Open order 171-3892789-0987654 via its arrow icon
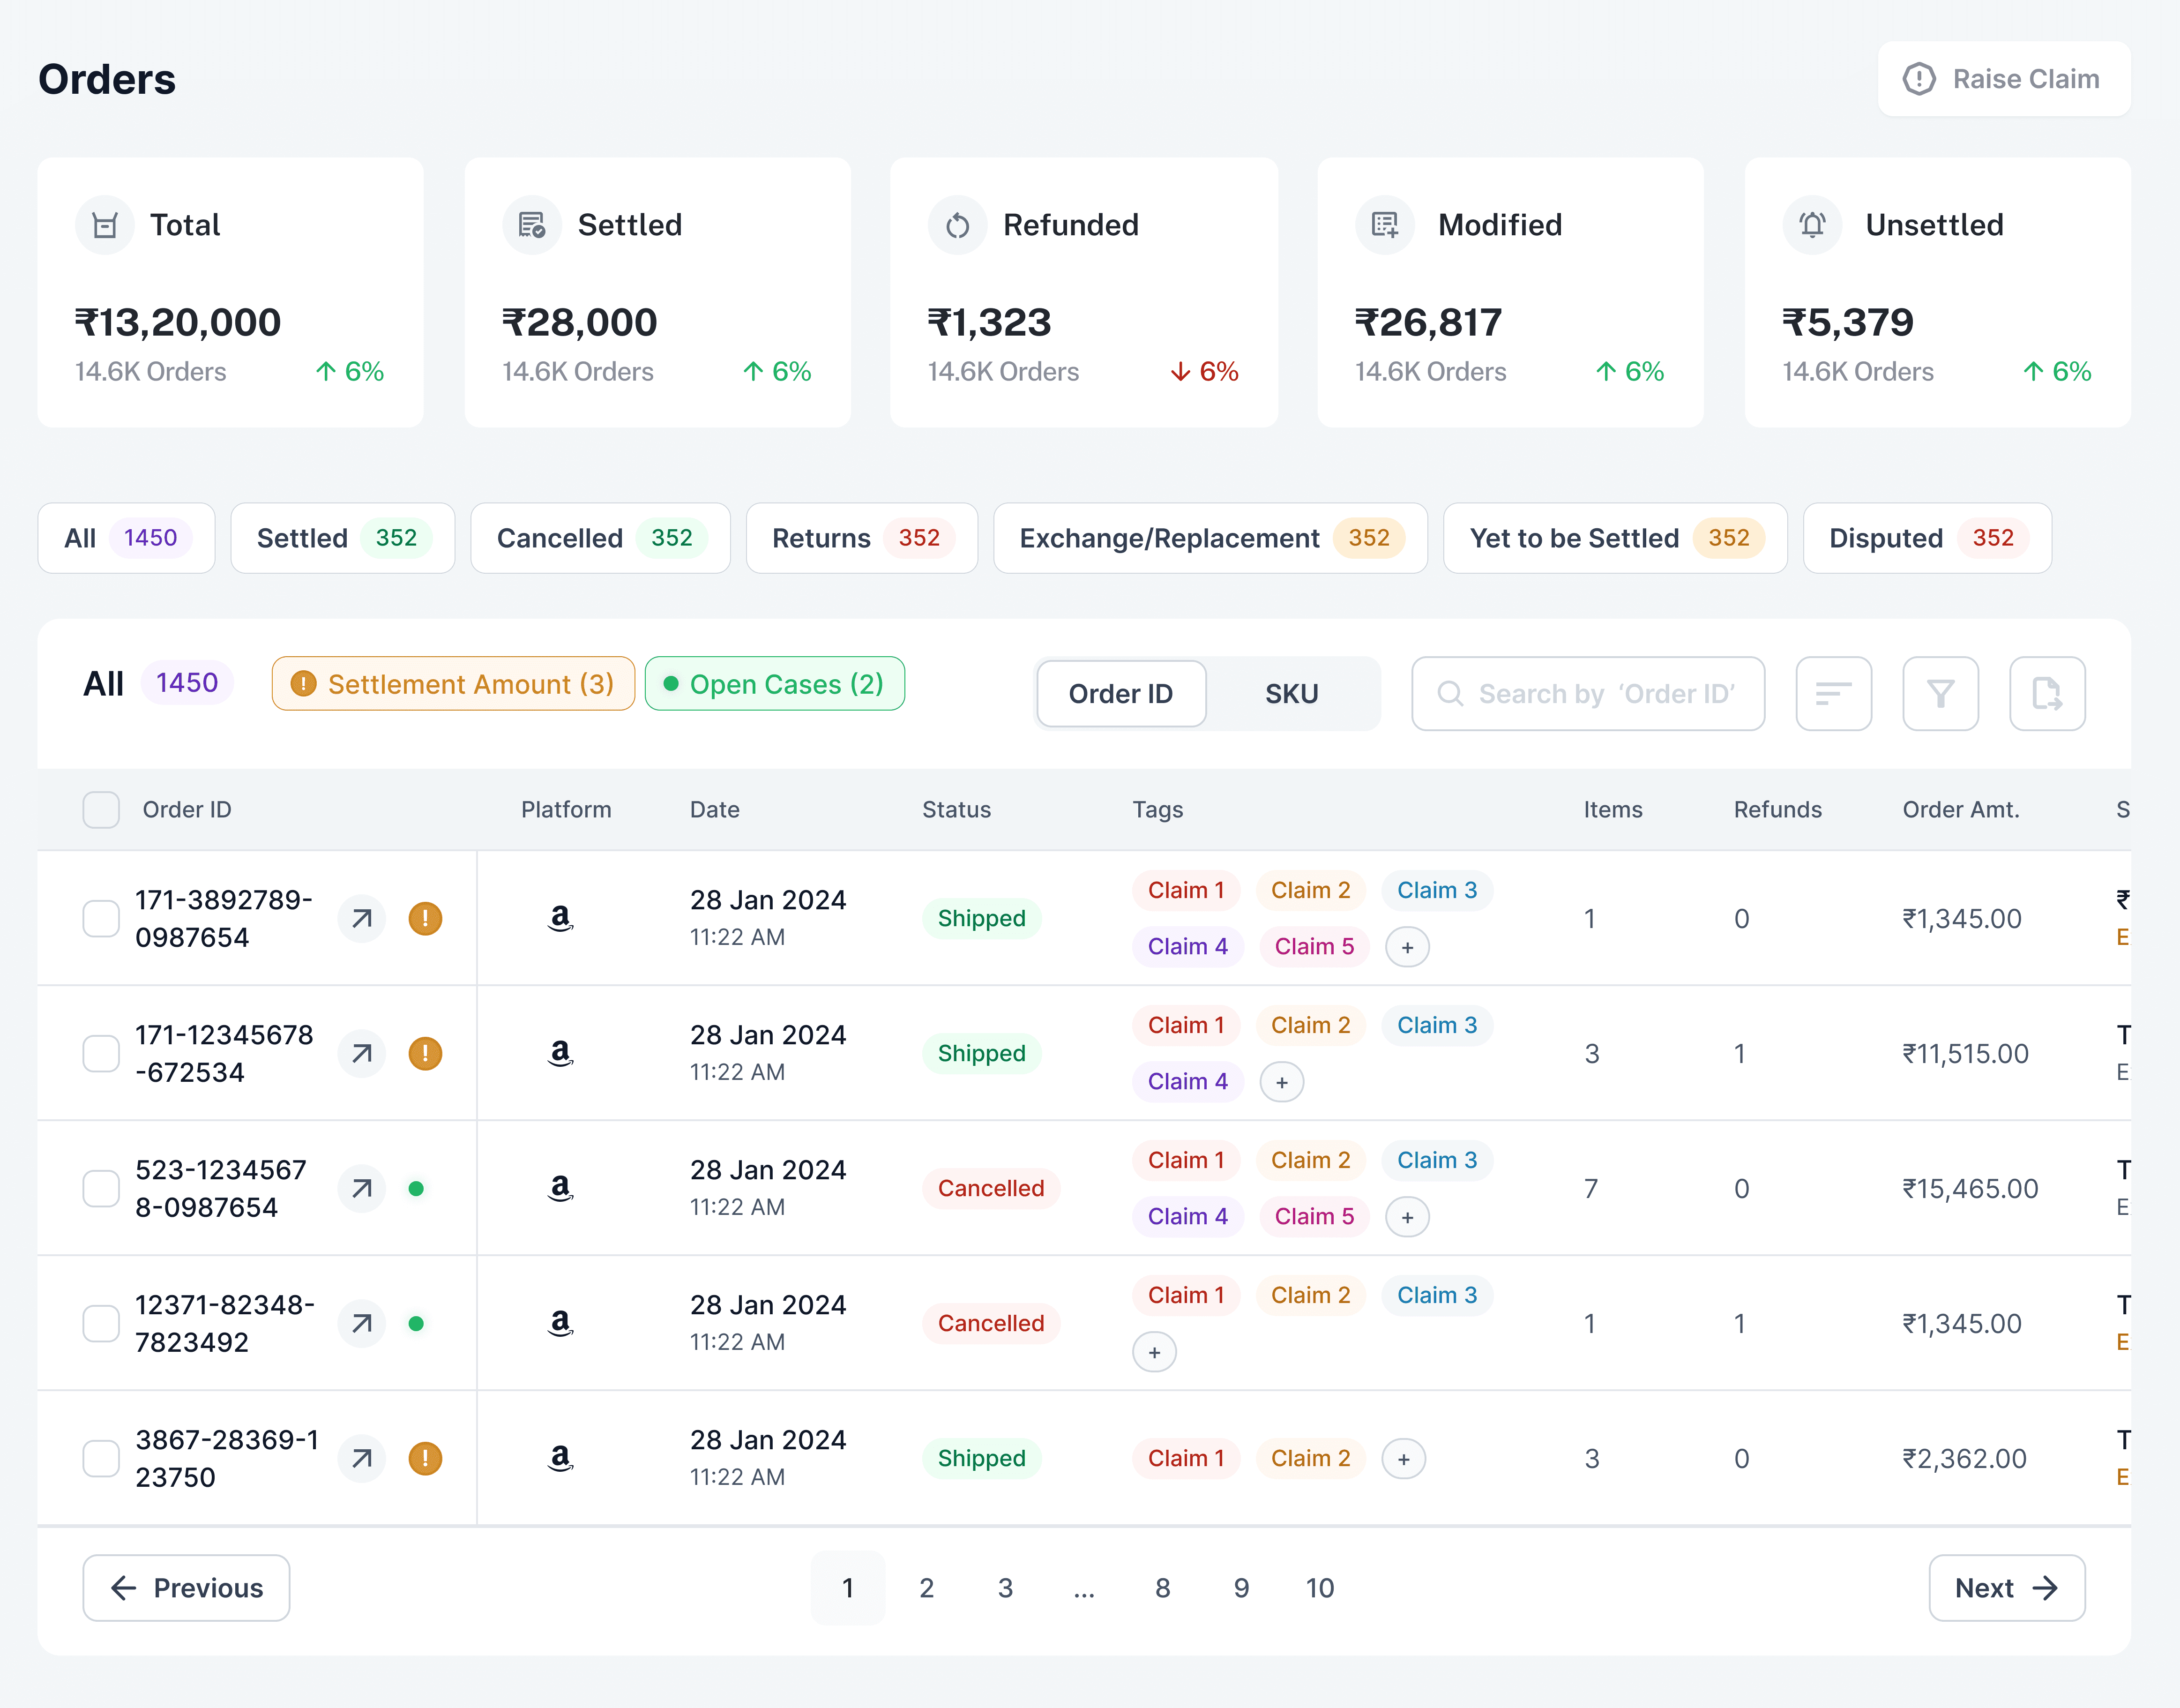Image resolution: width=2180 pixels, height=1708 pixels. tap(362, 918)
